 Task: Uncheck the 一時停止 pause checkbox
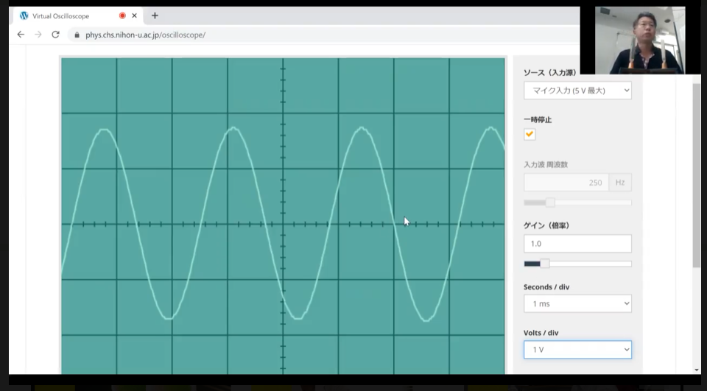click(x=530, y=135)
